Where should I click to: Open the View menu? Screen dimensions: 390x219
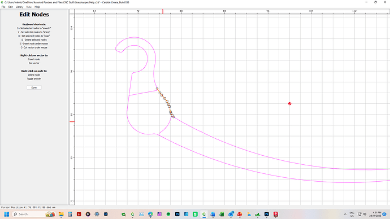click(29, 7)
